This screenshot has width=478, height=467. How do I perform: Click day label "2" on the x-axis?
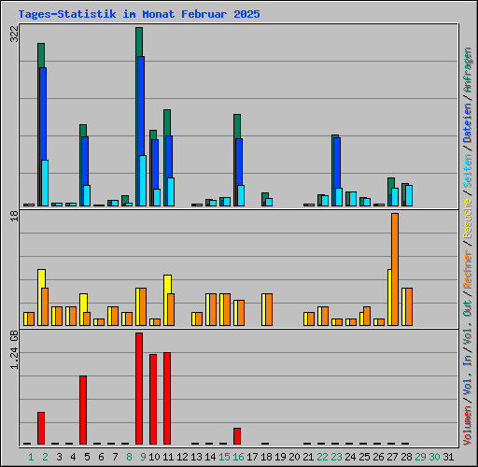(45, 457)
